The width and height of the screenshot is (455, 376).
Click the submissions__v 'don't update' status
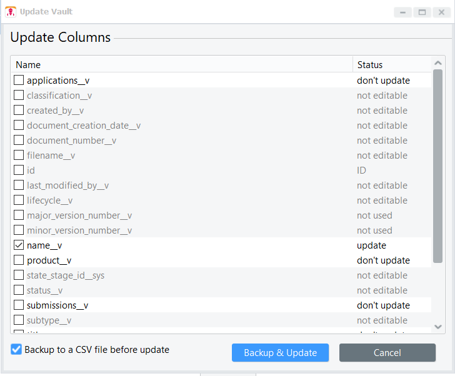click(x=383, y=305)
